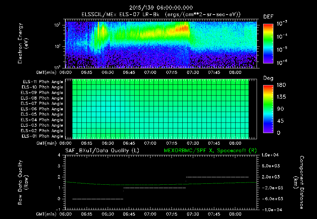Click the ELS-07 Pitch Angle row label

pyautogui.click(x=42, y=103)
